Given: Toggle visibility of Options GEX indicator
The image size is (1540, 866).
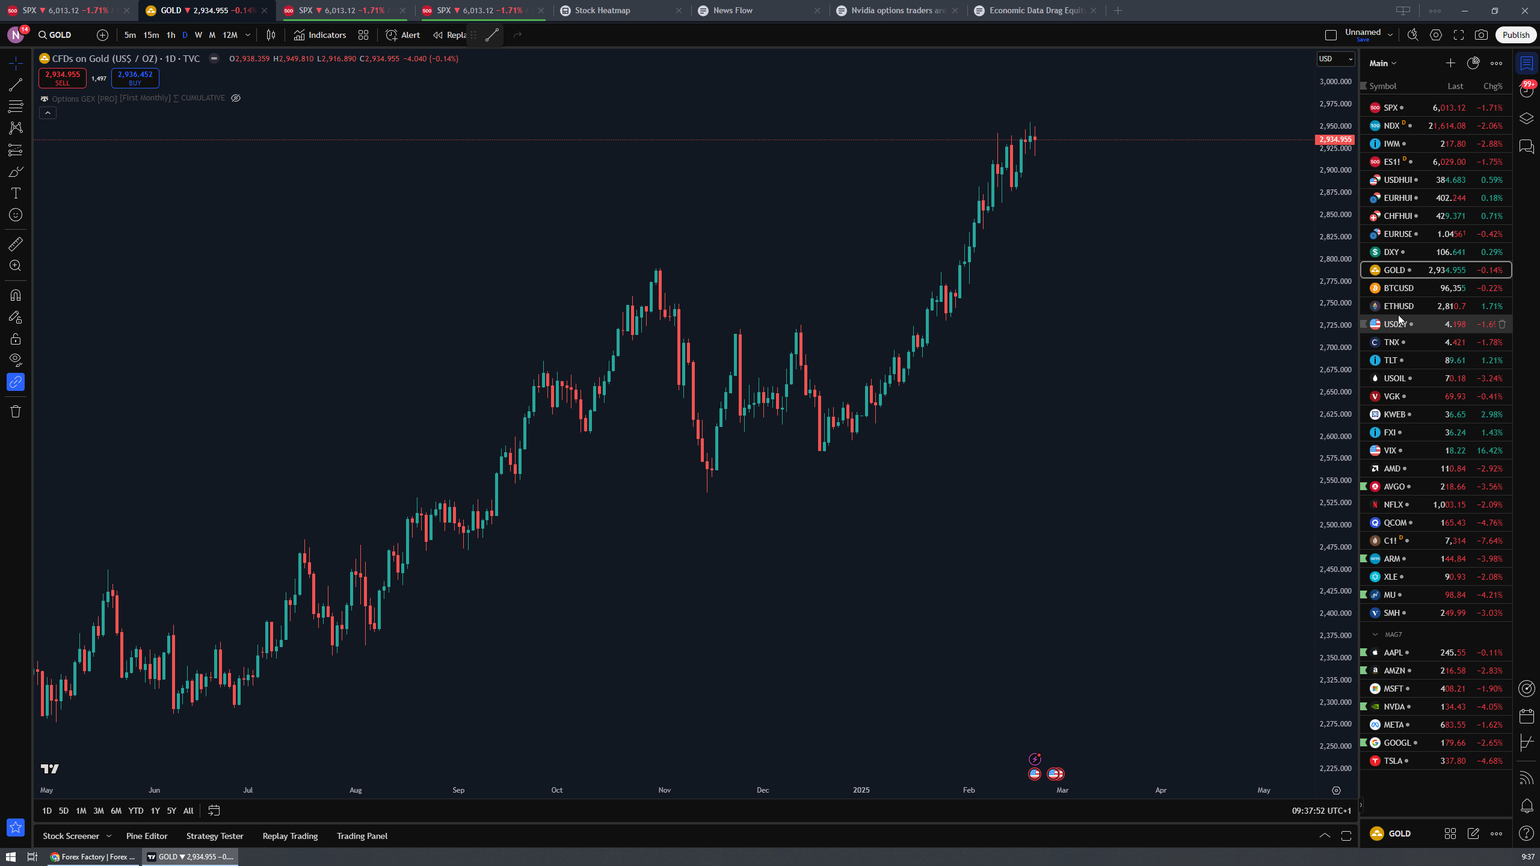Looking at the screenshot, I should 236,98.
